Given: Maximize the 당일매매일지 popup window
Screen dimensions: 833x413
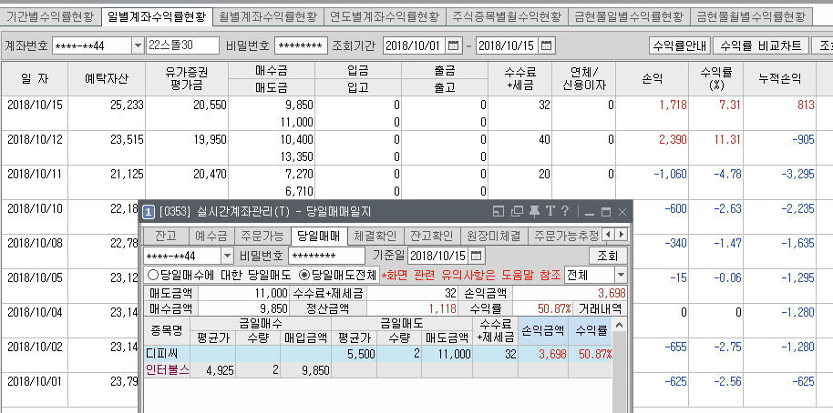Looking at the screenshot, I should (606, 212).
